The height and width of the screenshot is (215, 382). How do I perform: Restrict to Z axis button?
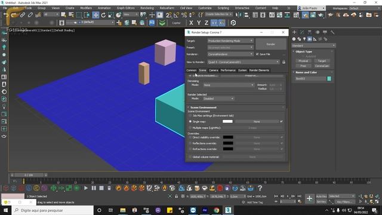pos(207,23)
